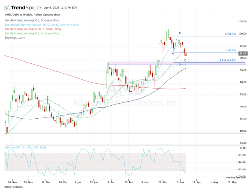The height and width of the screenshot is (189, 252).
Task: Click the 21-period Simple Moving Average legend
Action: click(30, 33)
